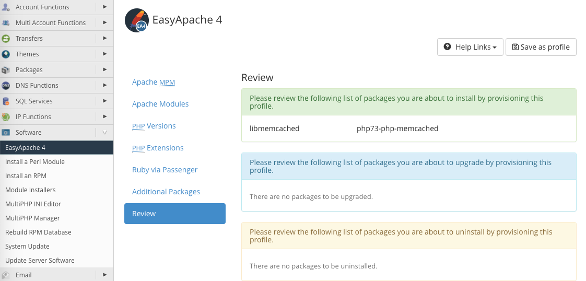
Task: Click the IP Functions icon
Action: point(6,116)
